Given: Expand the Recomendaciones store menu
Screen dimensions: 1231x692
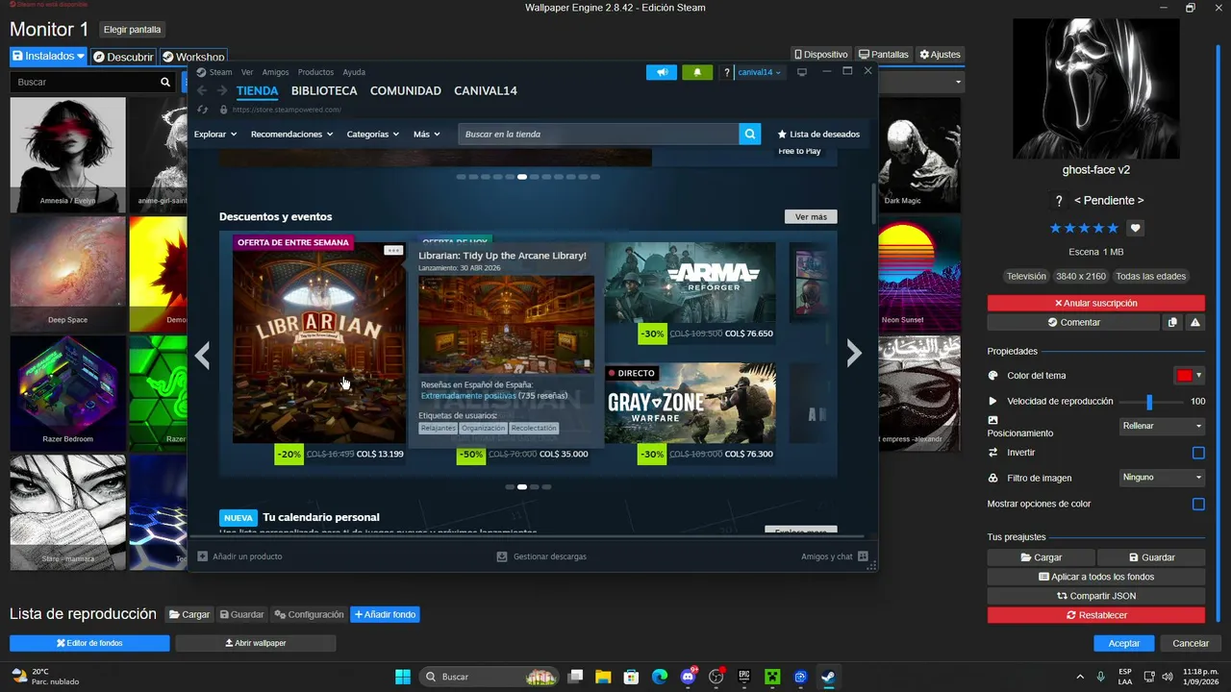Looking at the screenshot, I should pyautogui.click(x=291, y=135).
